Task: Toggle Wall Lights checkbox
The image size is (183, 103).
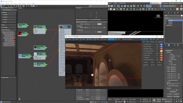Action: click(143, 55)
